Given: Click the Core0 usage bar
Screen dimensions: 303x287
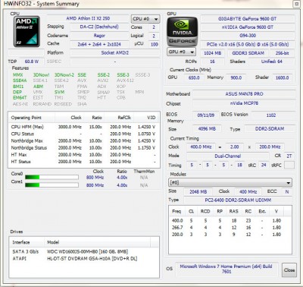Looking at the screenshot, I should coord(52,177).
